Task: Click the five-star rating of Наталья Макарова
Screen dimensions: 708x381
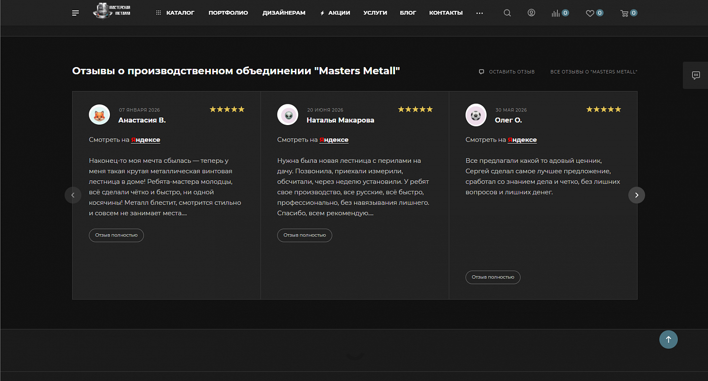Action: [415, 110]
